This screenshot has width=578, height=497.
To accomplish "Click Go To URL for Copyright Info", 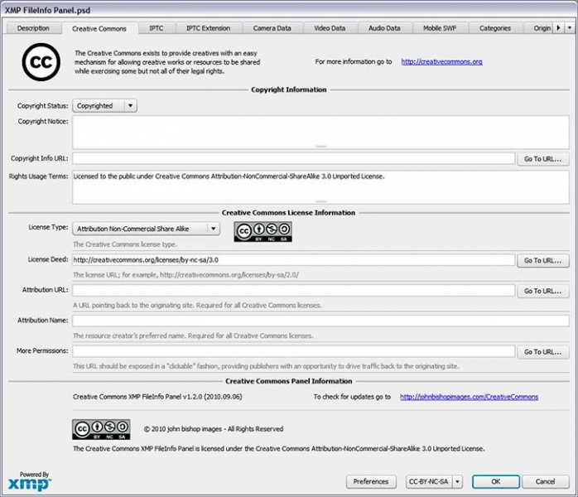I will click(x=543, y=159).
